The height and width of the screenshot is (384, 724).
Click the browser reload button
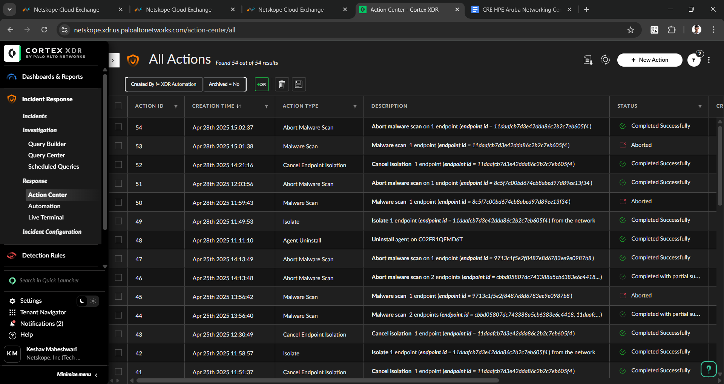tap(44, 30)
